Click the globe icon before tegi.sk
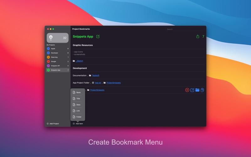Screen dimensions: 251x157 coord(93,83)
